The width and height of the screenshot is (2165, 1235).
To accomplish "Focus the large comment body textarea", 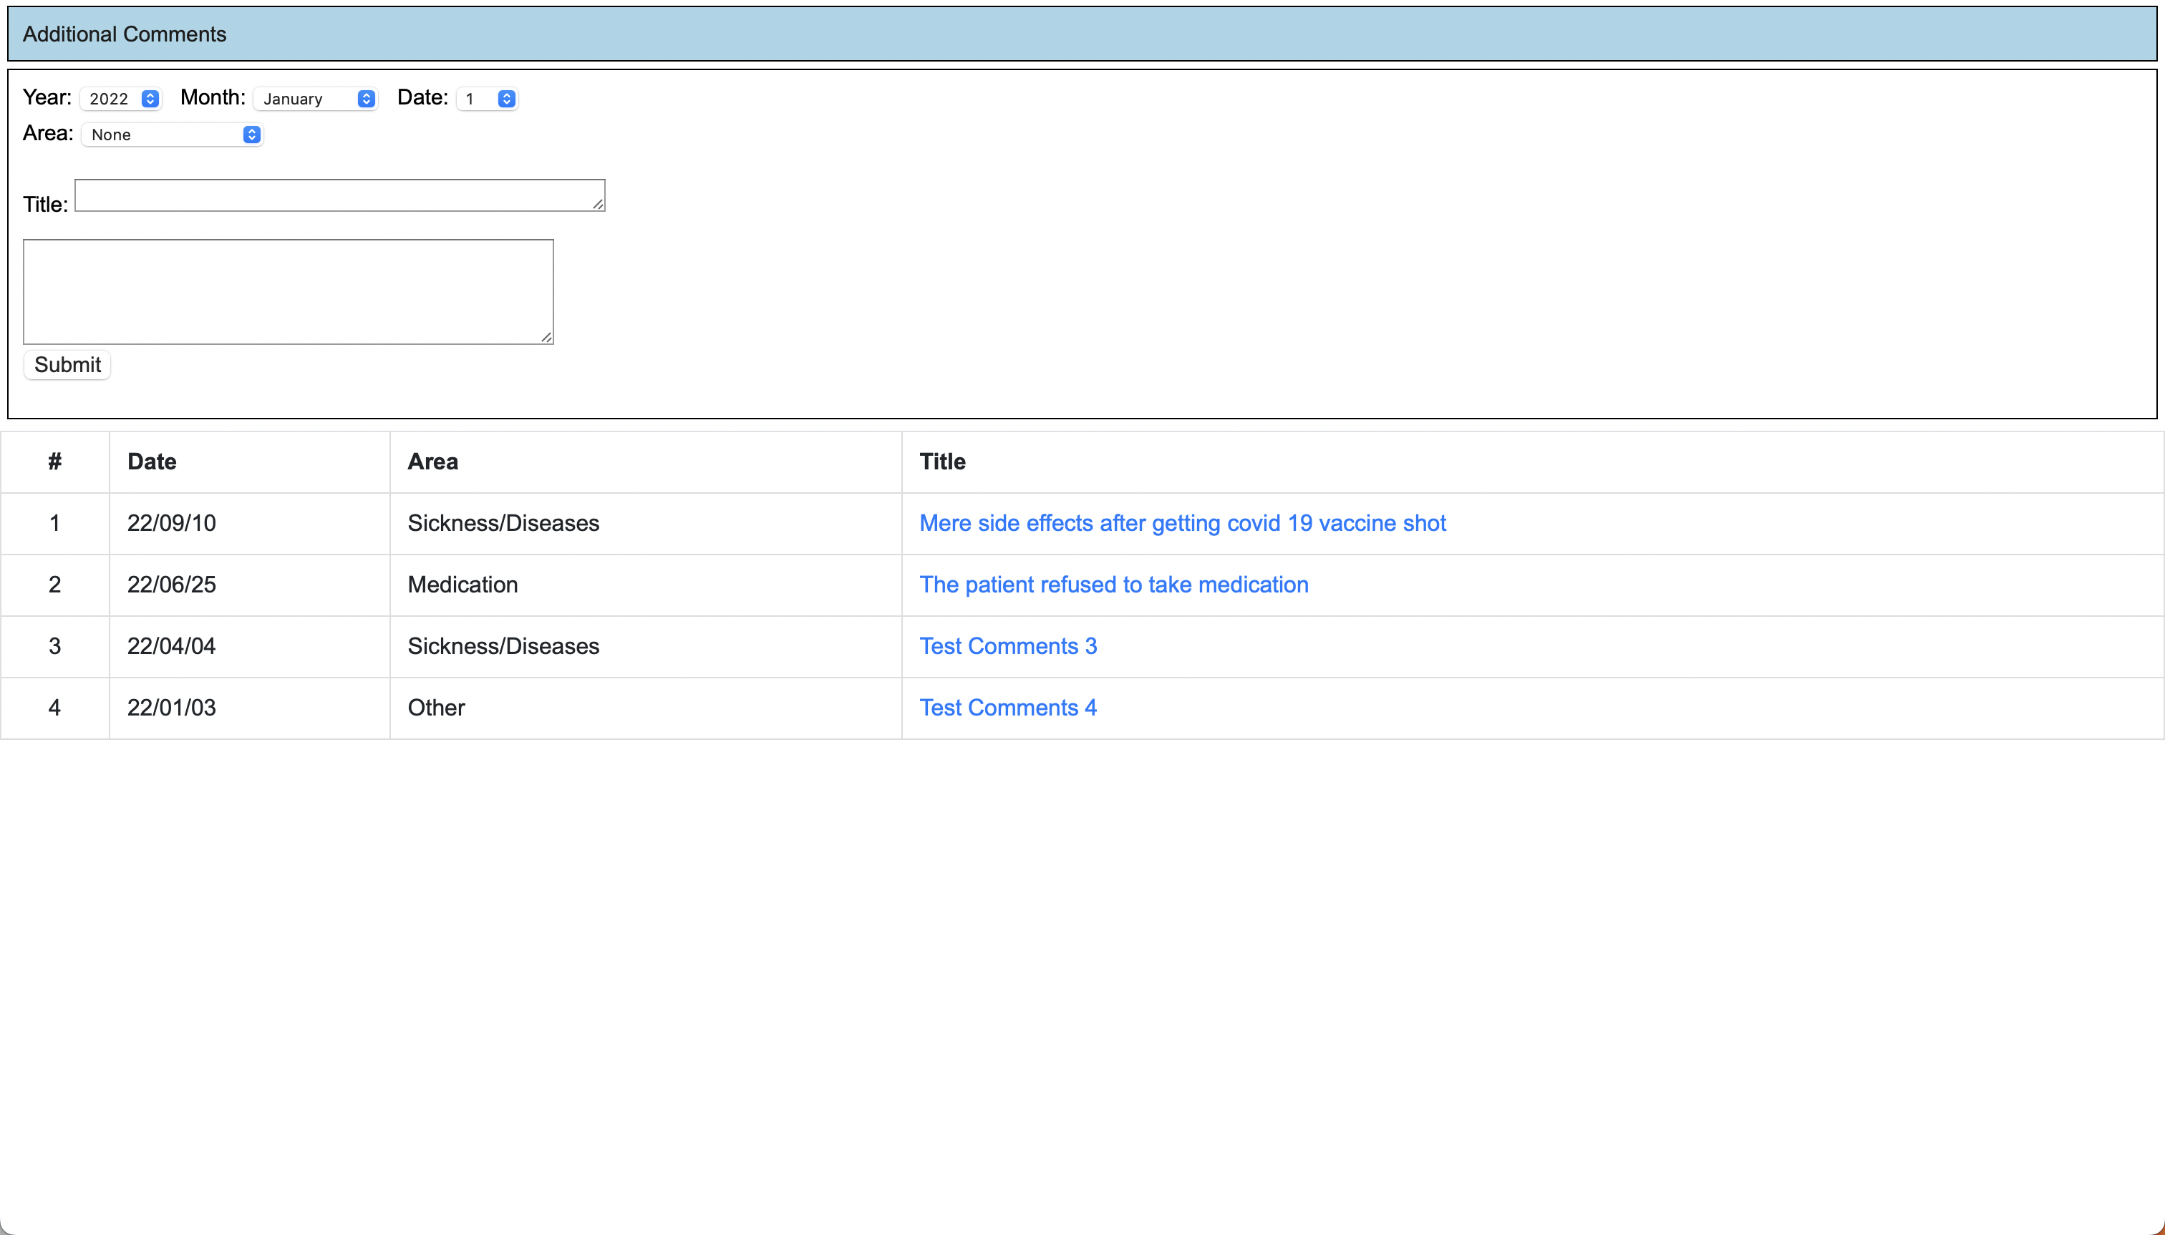I will (288, 291).
